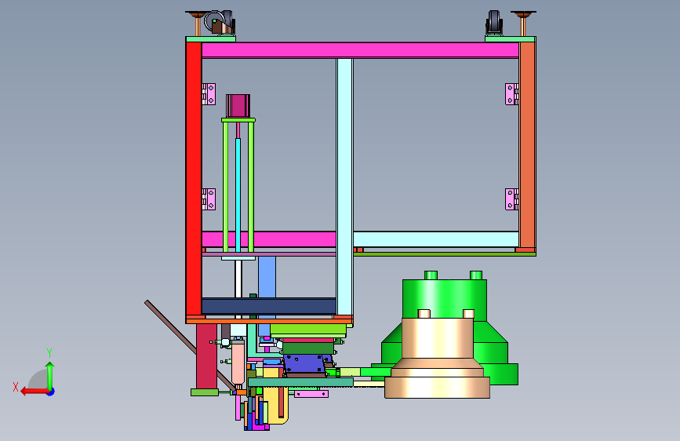Select the dark green block above purple block
This screenshot has width=680, height=441.
308,348
